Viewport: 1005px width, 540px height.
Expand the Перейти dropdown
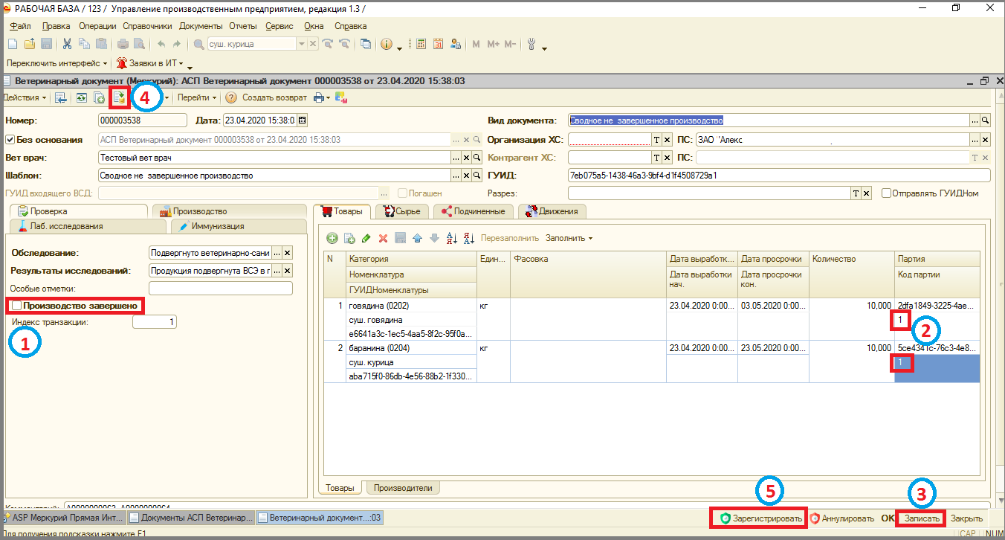point(197,97)
